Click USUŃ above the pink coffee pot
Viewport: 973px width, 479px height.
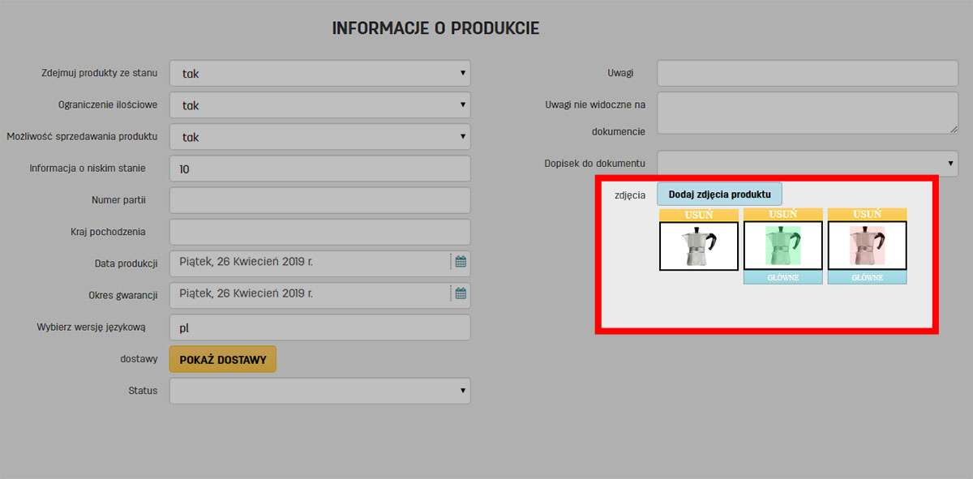coord(868,215)
